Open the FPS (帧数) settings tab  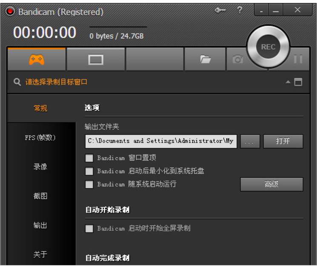click(x=40, y=138)
